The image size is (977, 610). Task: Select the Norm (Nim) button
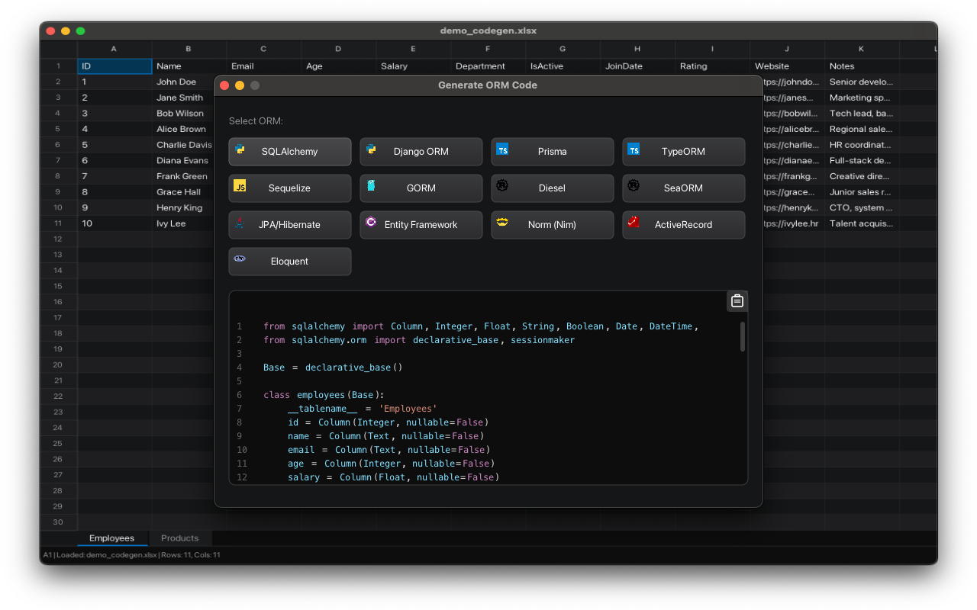tap(553, 225)
